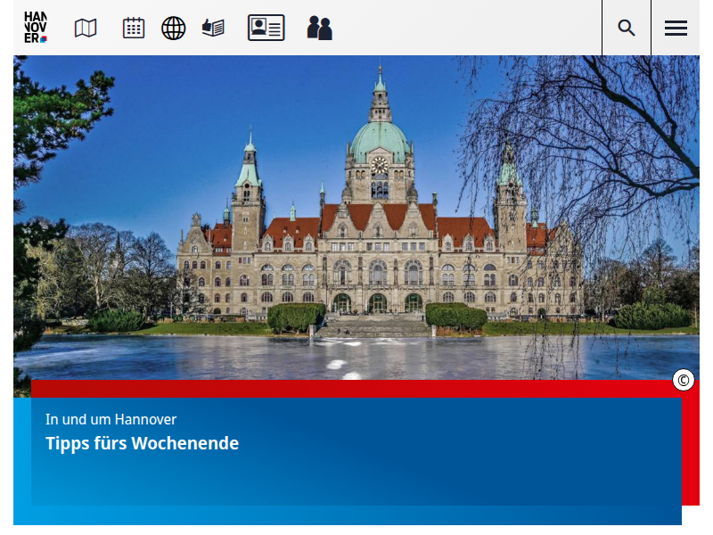Open the map icon in the top bar
The image size is (713, 535).
click(86, 28)
